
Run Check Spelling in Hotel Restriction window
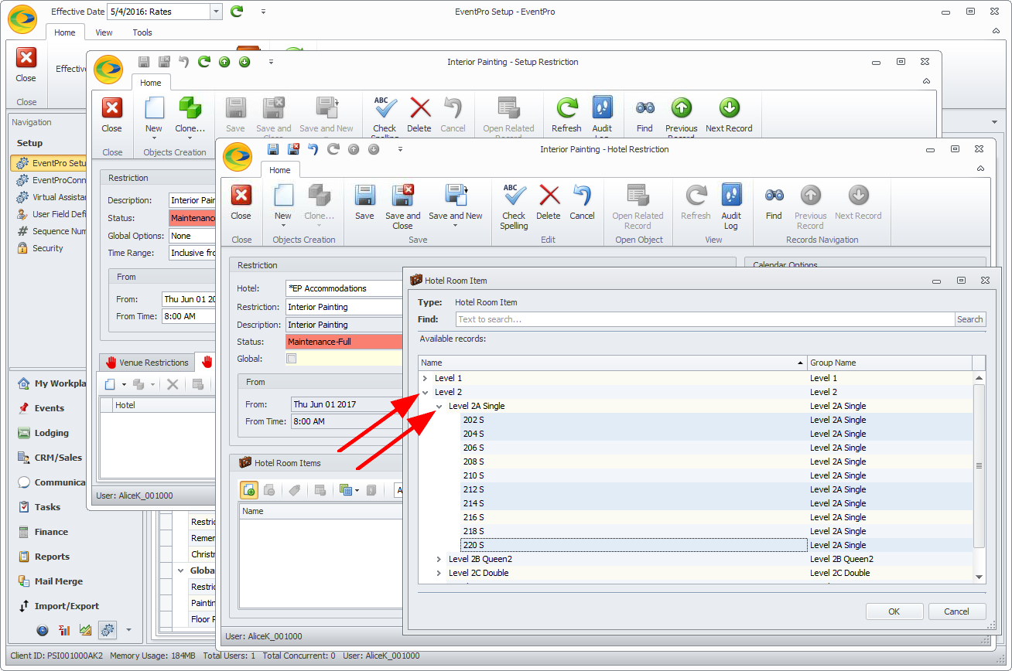pos(514,206)
